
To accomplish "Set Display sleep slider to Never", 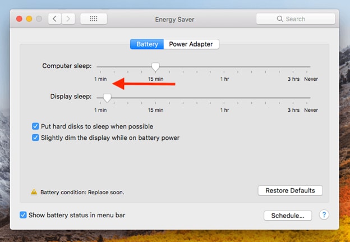I will pos(307,98).
